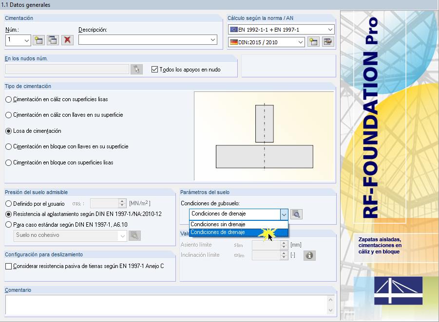This screenshot has height=322, width=439.
Task: Create new national annex icon beside DIN:2015
Action: point(314,42)
